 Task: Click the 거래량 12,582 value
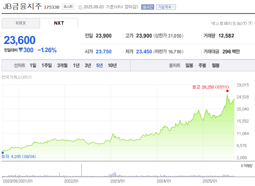pos(226,36)
